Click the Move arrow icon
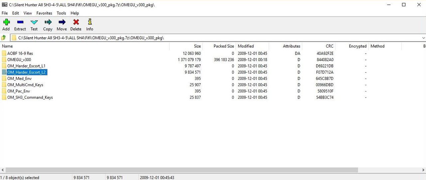 point(62,22)
